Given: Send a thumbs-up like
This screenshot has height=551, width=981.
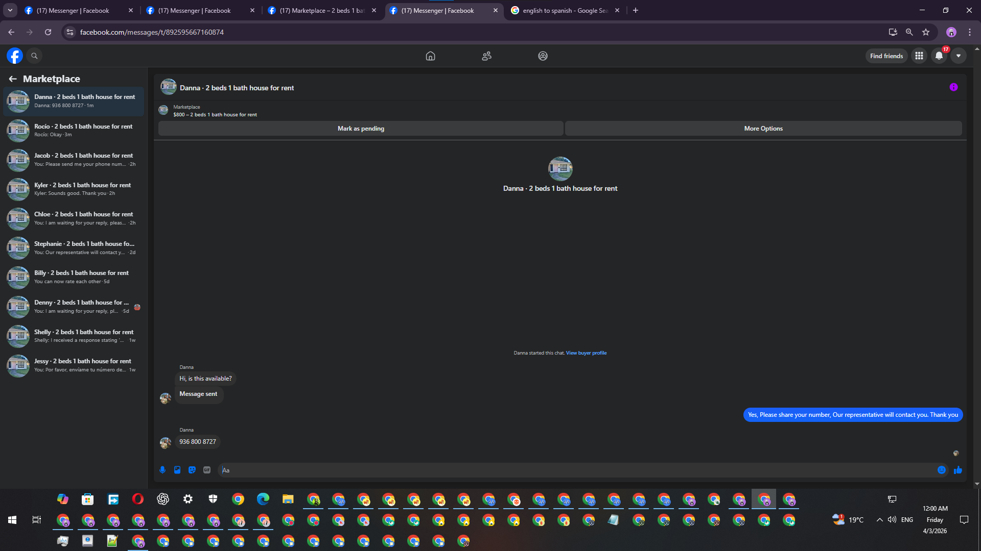Looking at the screenshot, I should pos(958,470).
